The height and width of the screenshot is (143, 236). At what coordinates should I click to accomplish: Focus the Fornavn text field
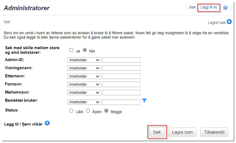click(121, 84)
